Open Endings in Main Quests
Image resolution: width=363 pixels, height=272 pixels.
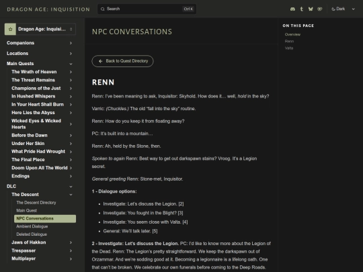(21, 176)
